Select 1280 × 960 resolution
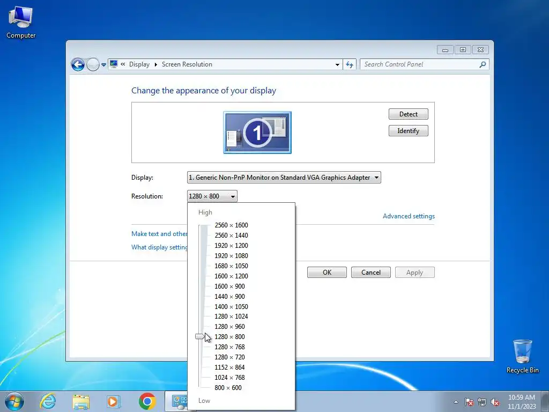This screenshot has width=549, height=412. click(x=229, y=326)
